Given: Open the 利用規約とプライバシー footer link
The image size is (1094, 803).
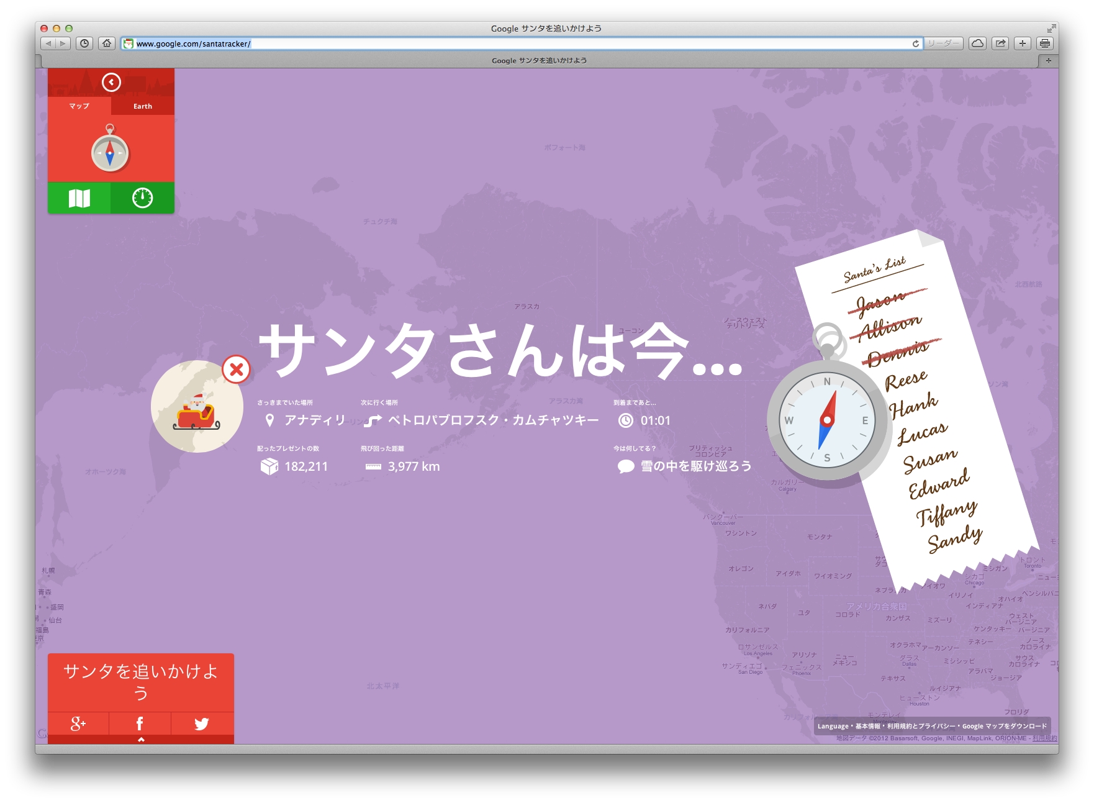Looking at the screenshot, I should [x=921, y=726].
